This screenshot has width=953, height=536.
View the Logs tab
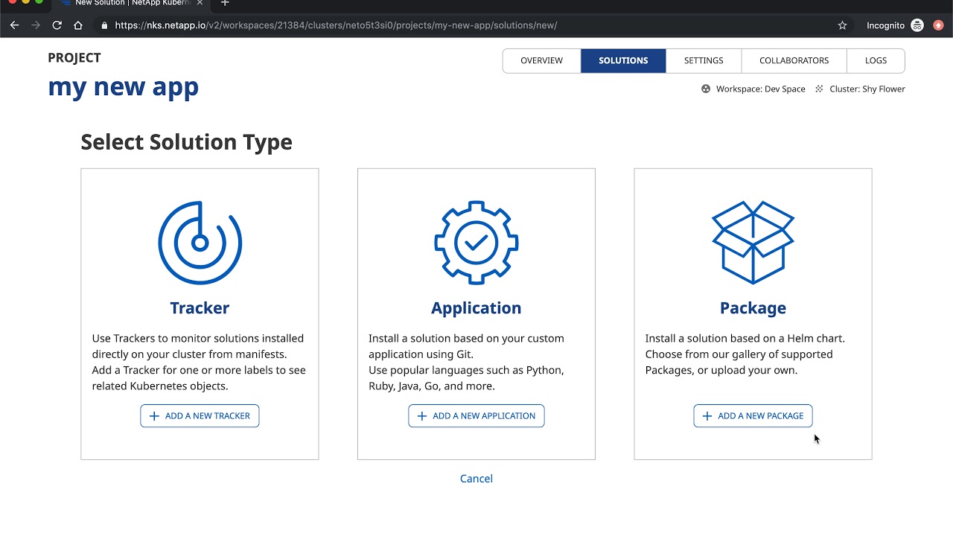point(876,60)
